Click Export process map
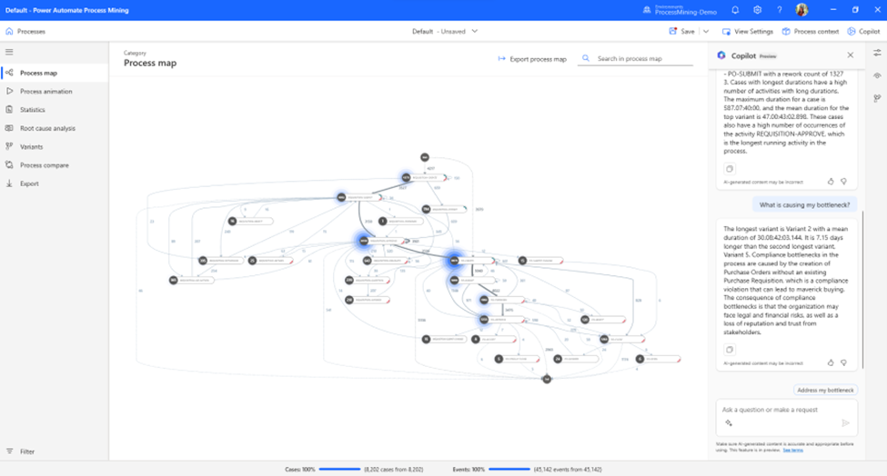 532,59
